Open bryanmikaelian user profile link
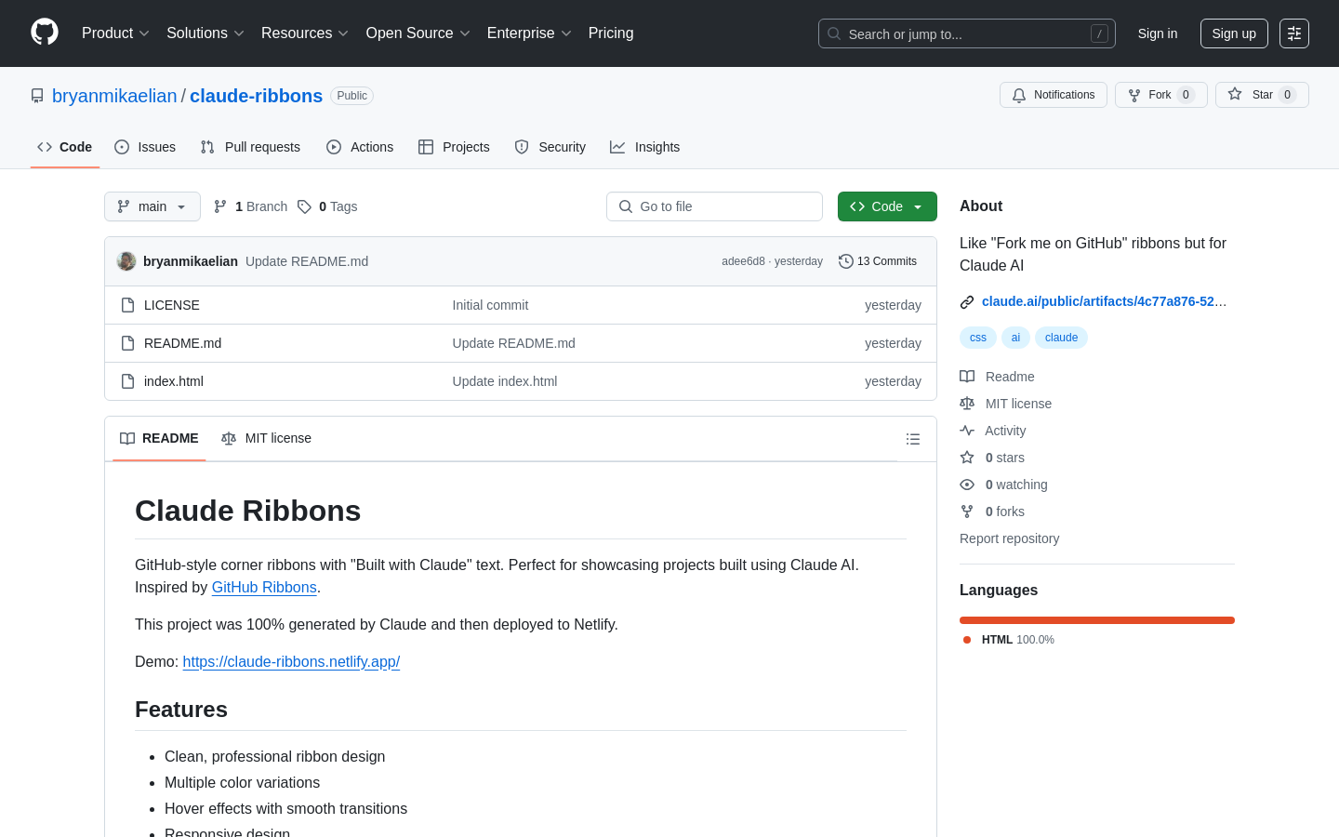The width and height of the screenshot is (1339, 837). click(x=114, y=96)
